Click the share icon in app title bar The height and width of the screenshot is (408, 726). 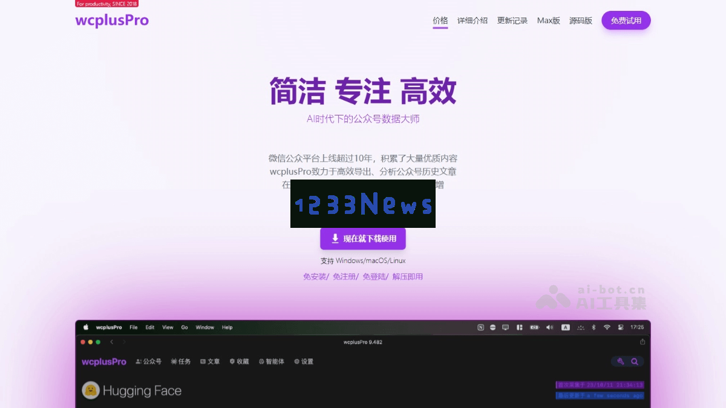tap(642, 342)
